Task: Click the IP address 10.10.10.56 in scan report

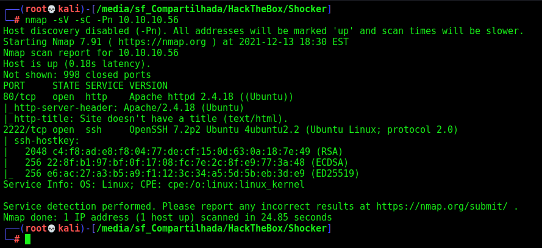Action: point(148,53)
